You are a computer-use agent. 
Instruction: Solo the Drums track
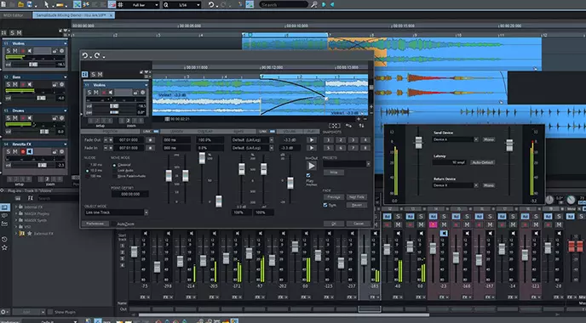tap(9, 118)
